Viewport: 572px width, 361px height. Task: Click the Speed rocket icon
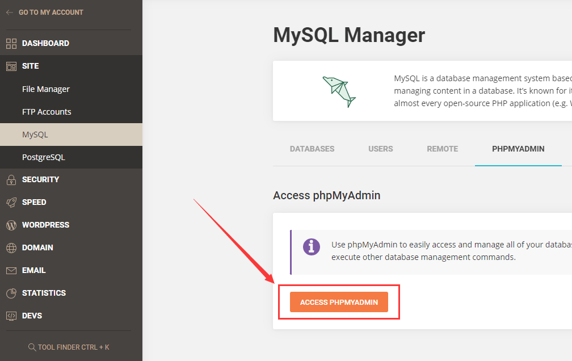coord(11,202)
